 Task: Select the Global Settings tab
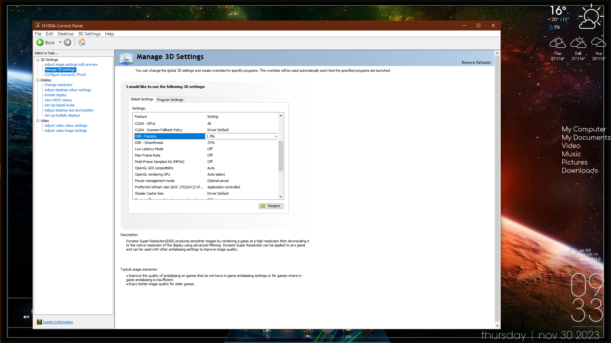(x=142, y=99)
